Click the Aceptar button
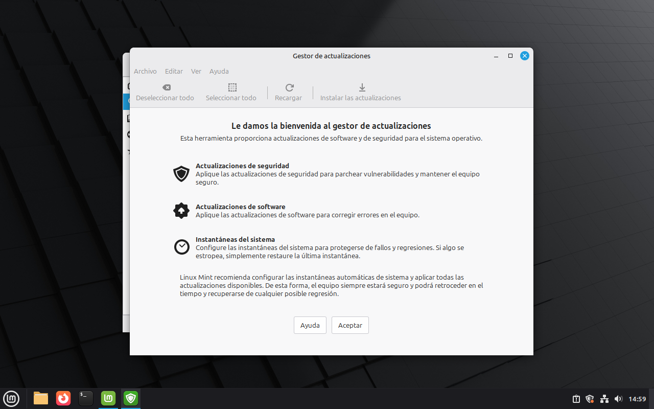 pyautogui.click(x=350, y=325)
